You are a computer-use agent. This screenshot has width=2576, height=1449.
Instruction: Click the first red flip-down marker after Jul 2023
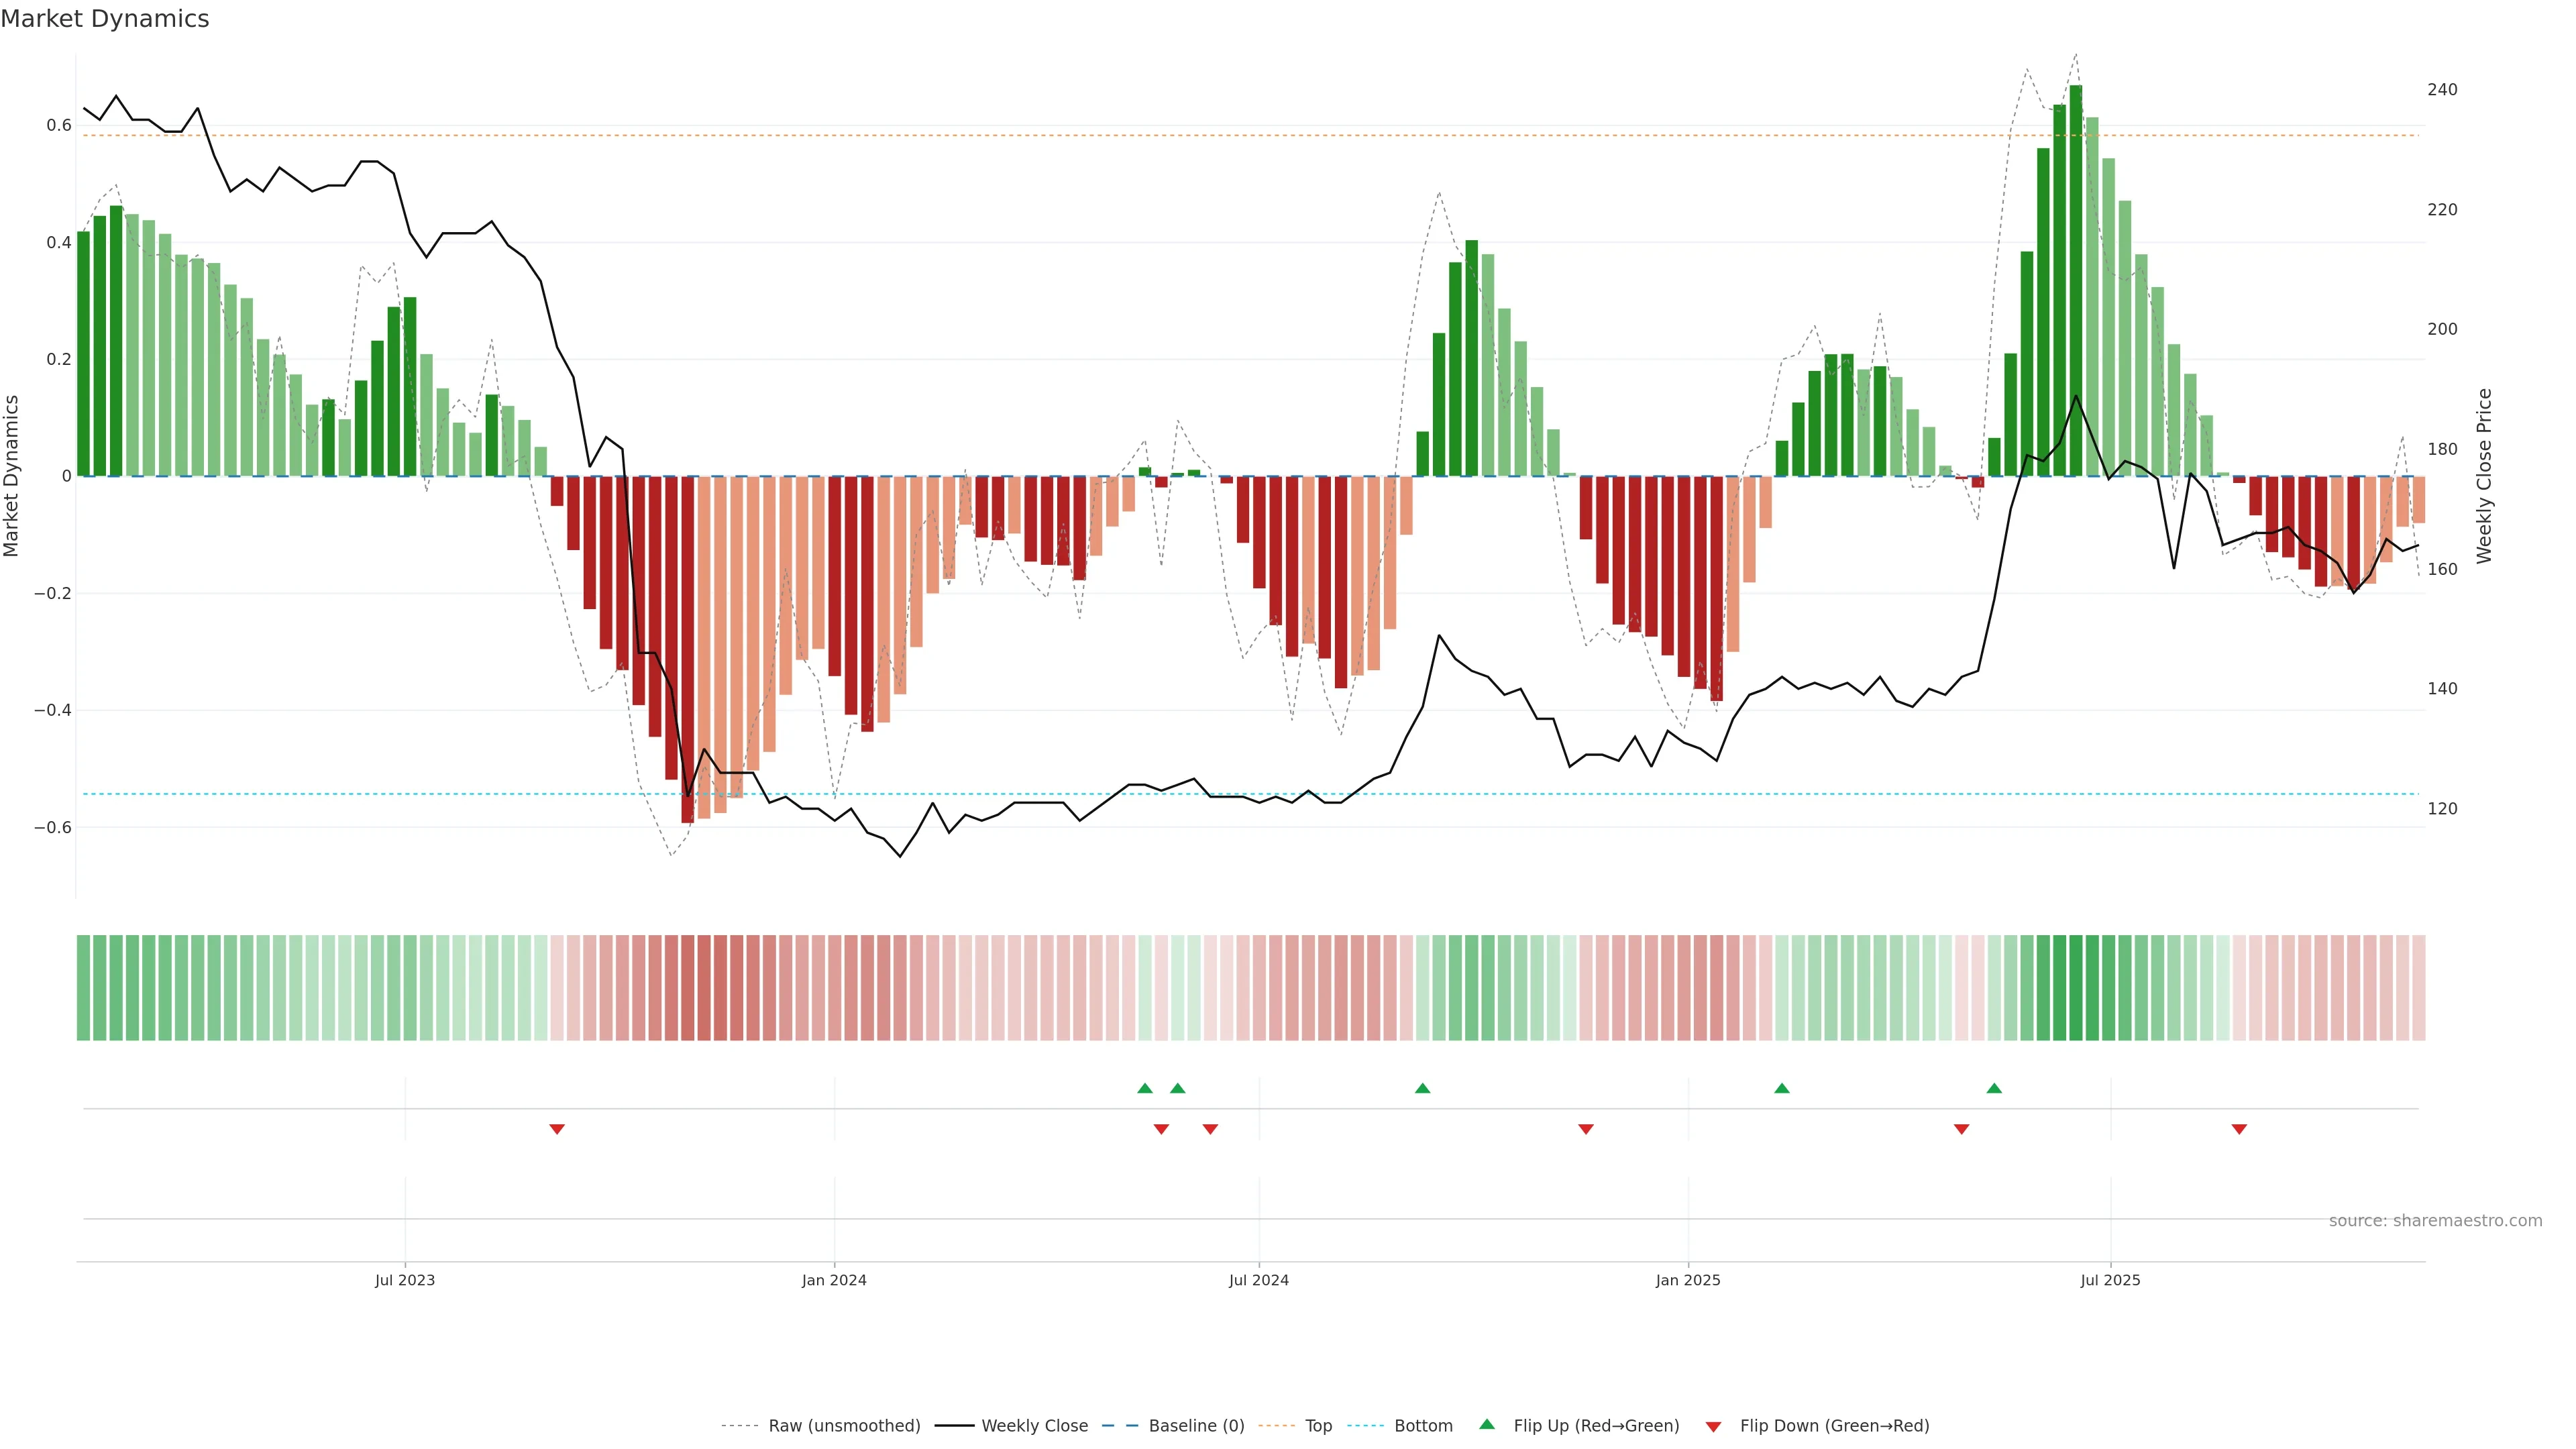tap(557, 1129)
